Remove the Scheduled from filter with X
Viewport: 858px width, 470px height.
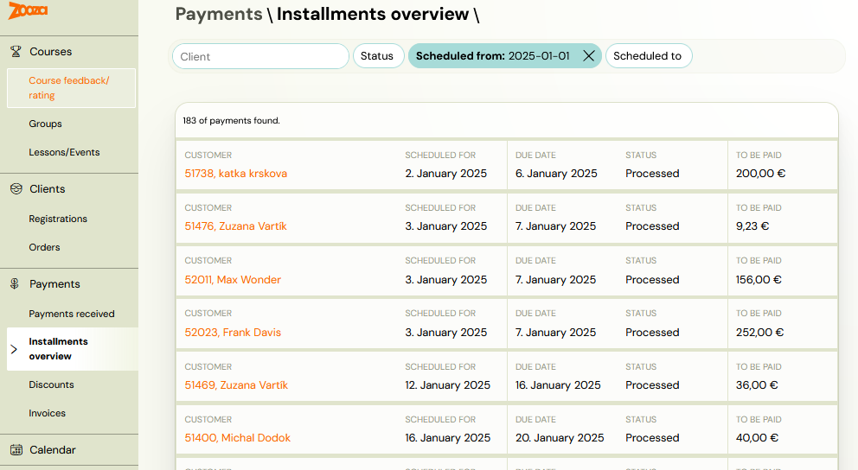[x=588, y=56]
